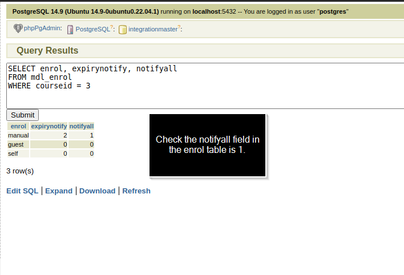
Task: Click the Expand link
Action: (x=59, y=191)
